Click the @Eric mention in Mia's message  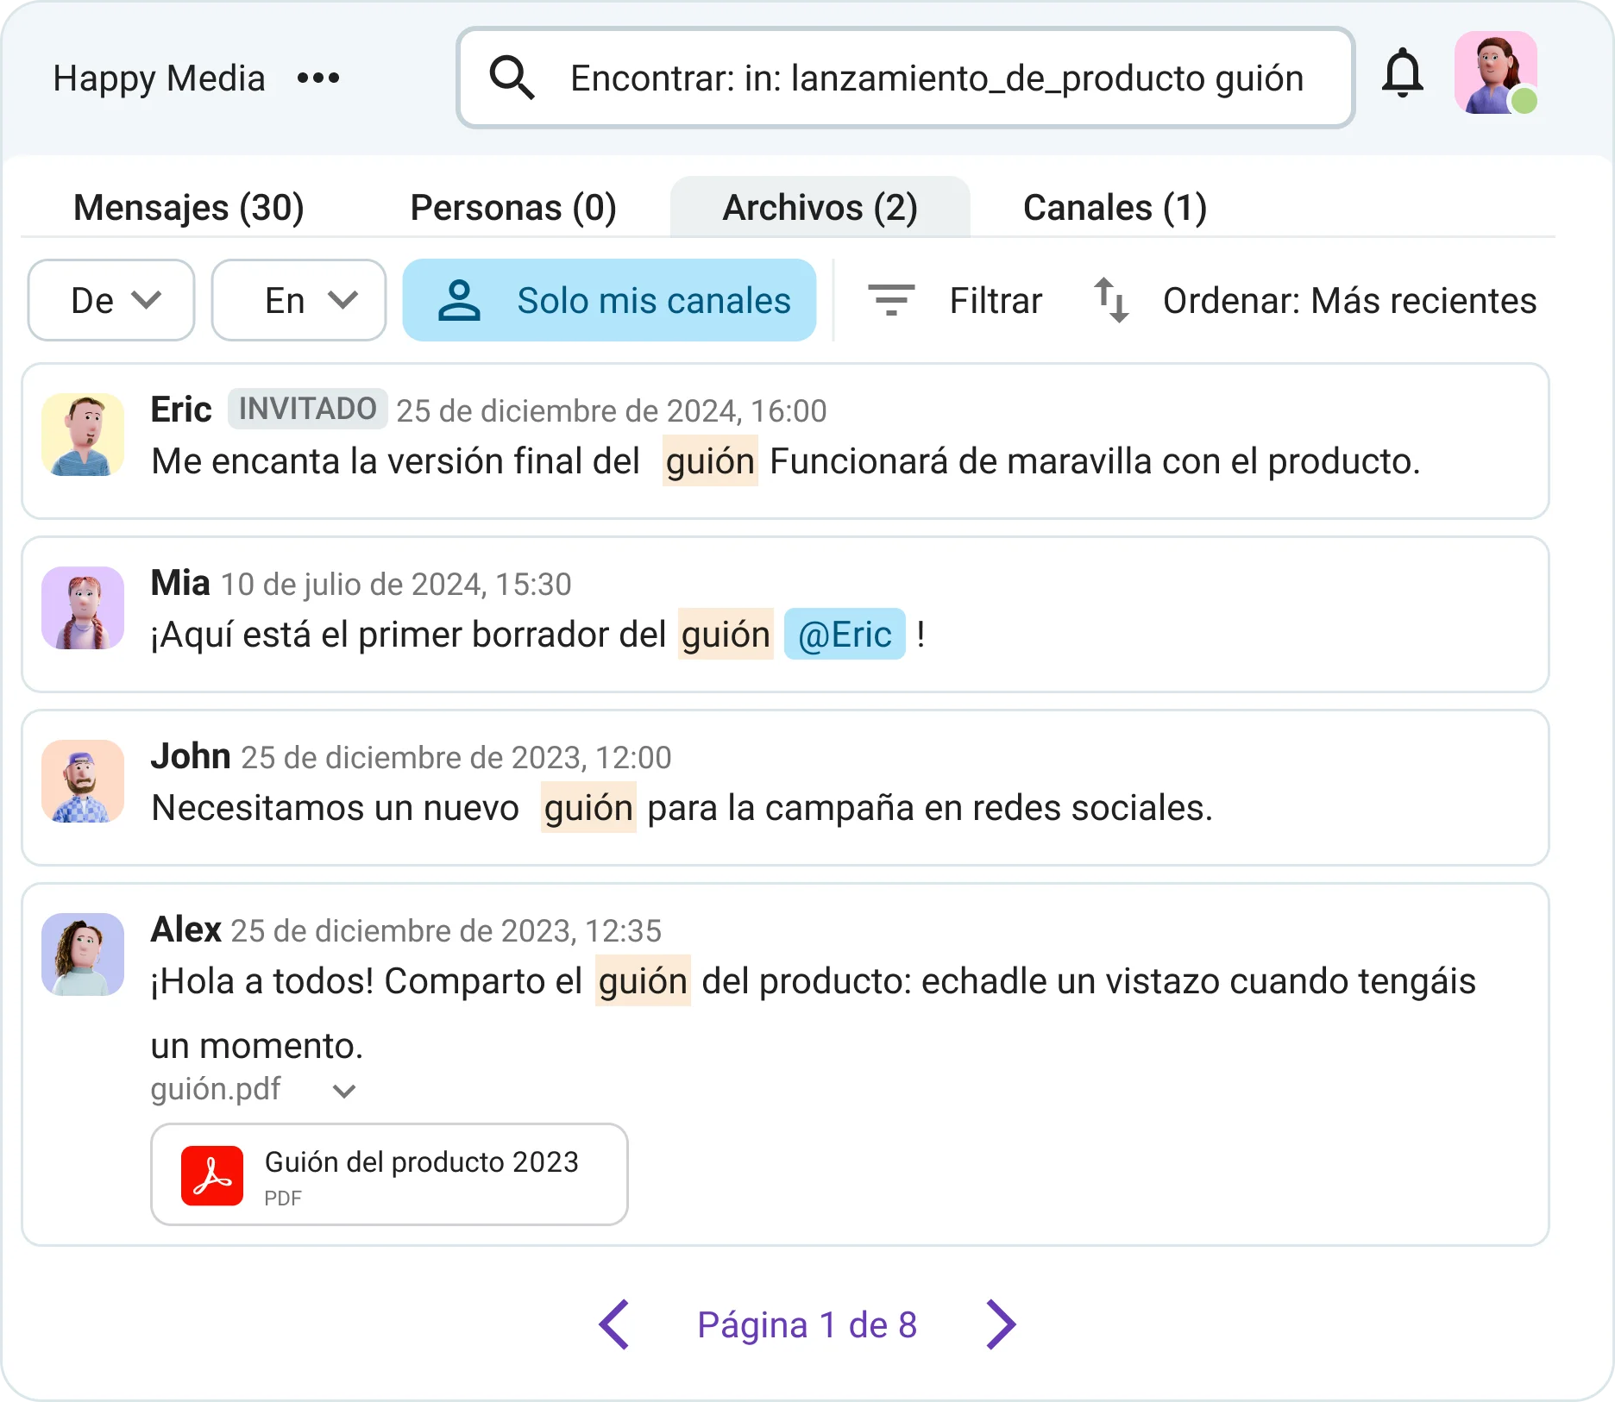(x=845, y=635)
